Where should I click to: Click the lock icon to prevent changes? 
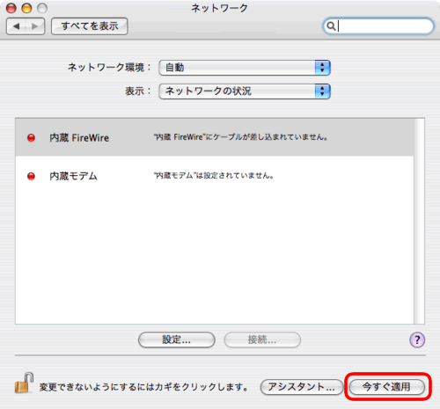coord(24,383)
